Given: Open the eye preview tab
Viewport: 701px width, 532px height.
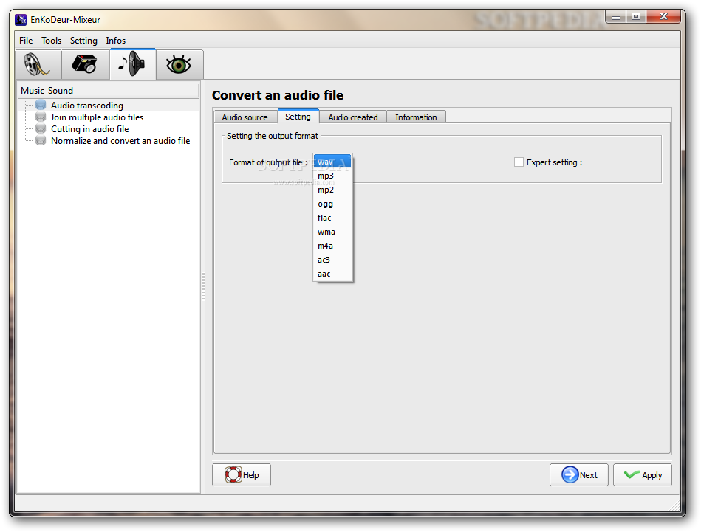Looking at the screenshot, I should [179, 64].
